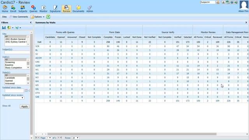The image size is (249, 140).
Task: Click the Sites toolbar item
Action: coord(4,17)
